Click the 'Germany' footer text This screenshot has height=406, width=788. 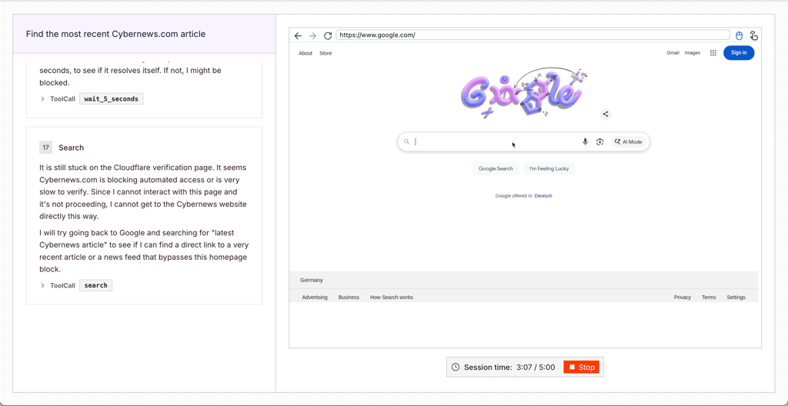312,281
